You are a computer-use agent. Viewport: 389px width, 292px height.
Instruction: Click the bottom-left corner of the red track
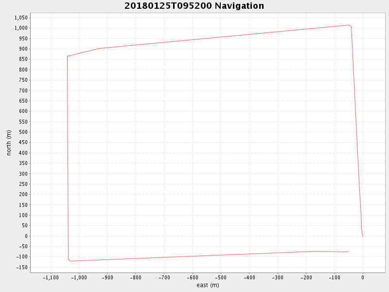tap(70, 261)
